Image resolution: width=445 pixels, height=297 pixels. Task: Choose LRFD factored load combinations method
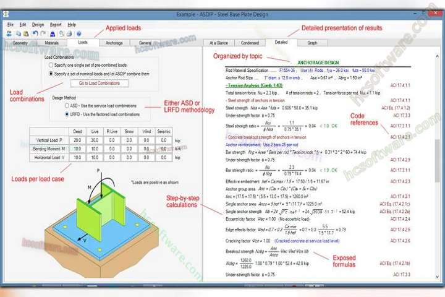[x=67, y=114]
